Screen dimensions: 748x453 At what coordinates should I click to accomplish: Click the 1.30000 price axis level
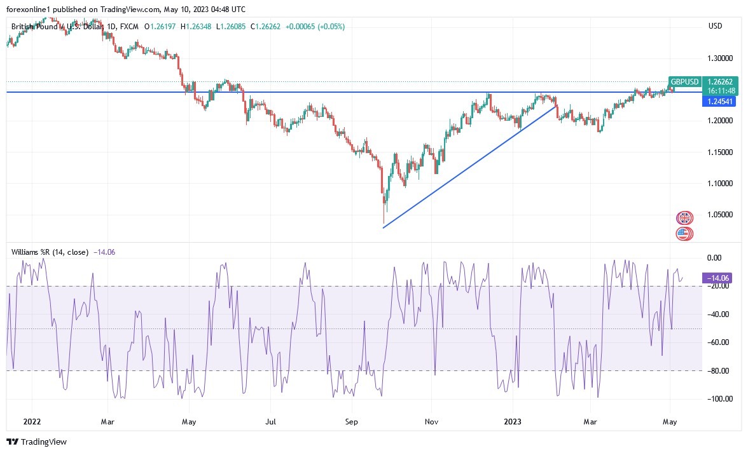click(720, 58)
